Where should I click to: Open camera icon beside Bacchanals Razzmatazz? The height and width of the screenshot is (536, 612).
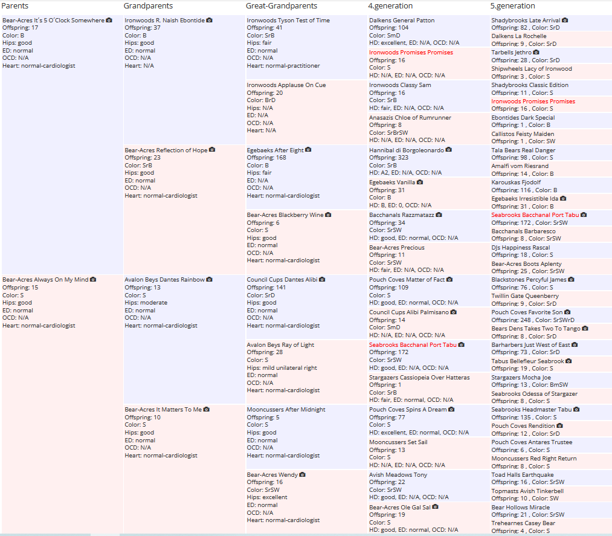click(x=439, y=215)
